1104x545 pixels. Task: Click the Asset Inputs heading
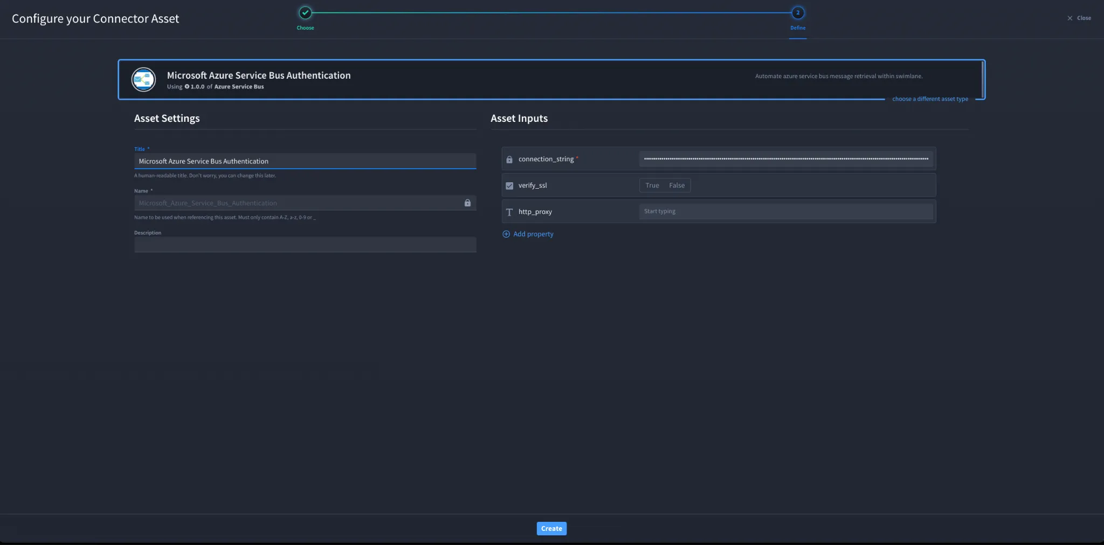click(519, 119)
